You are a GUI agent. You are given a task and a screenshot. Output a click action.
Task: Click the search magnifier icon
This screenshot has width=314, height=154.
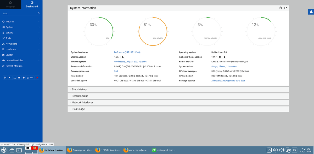point(39,13)
